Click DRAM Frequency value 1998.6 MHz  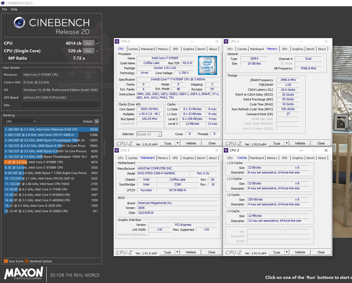tap(288, 80)
